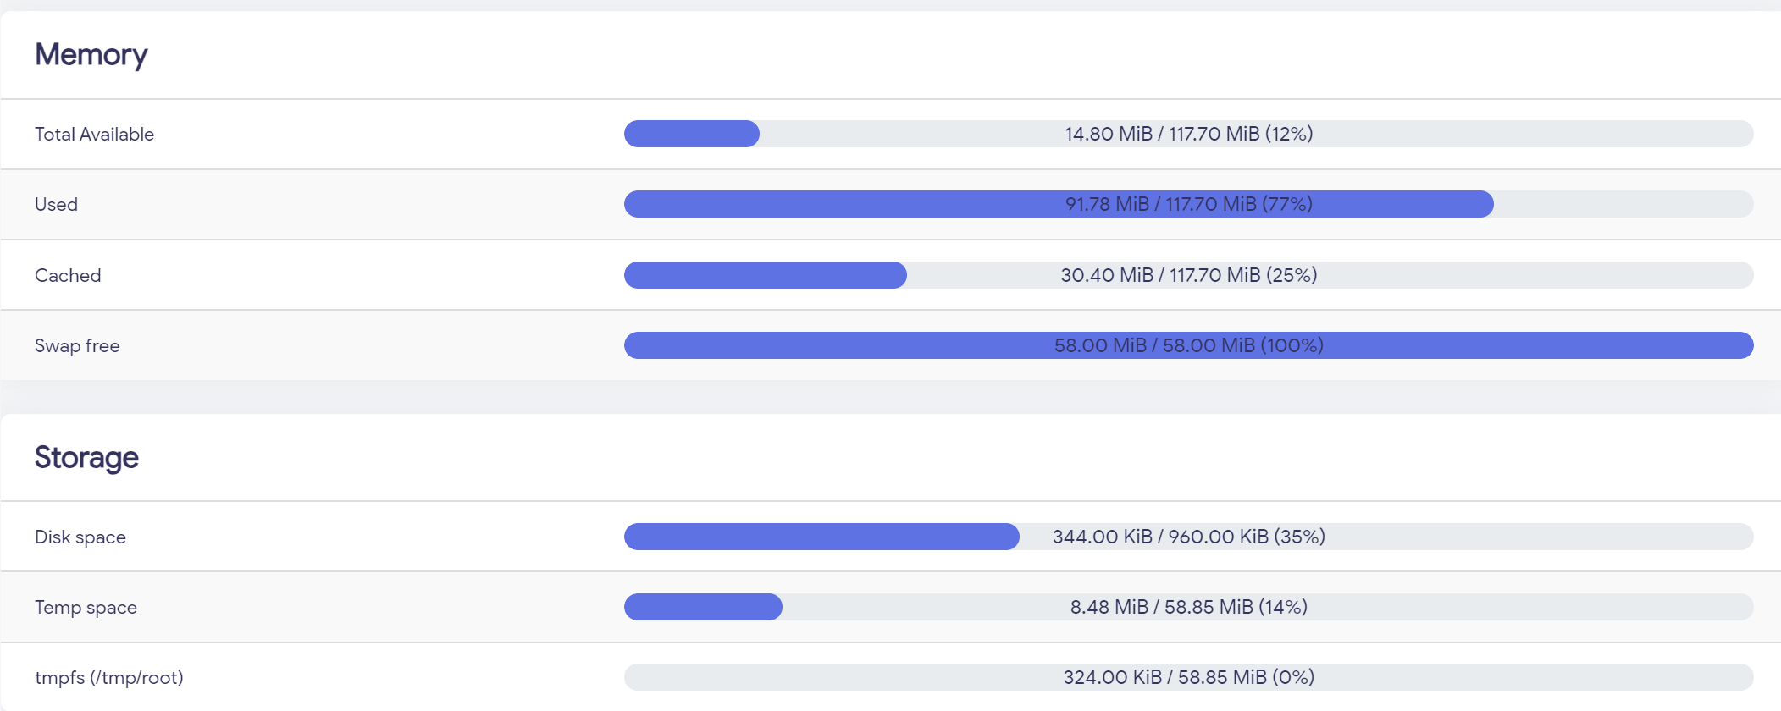The image size is (1781, 711).
Task: Click the 58.00 MiB swap free reading
Action: click(1188, 345)
